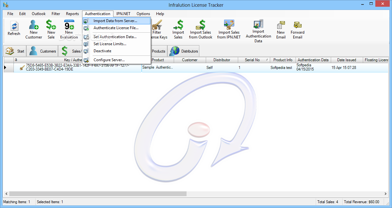392x208 pixels.
Task: Choose Configure Server menu entry
Action: [117, 60]
